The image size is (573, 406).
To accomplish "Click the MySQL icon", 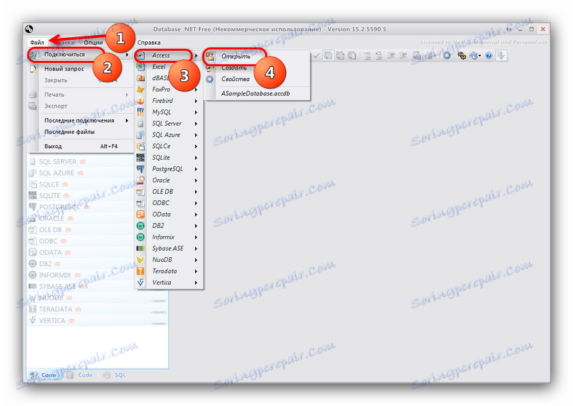I will (140, 112).
